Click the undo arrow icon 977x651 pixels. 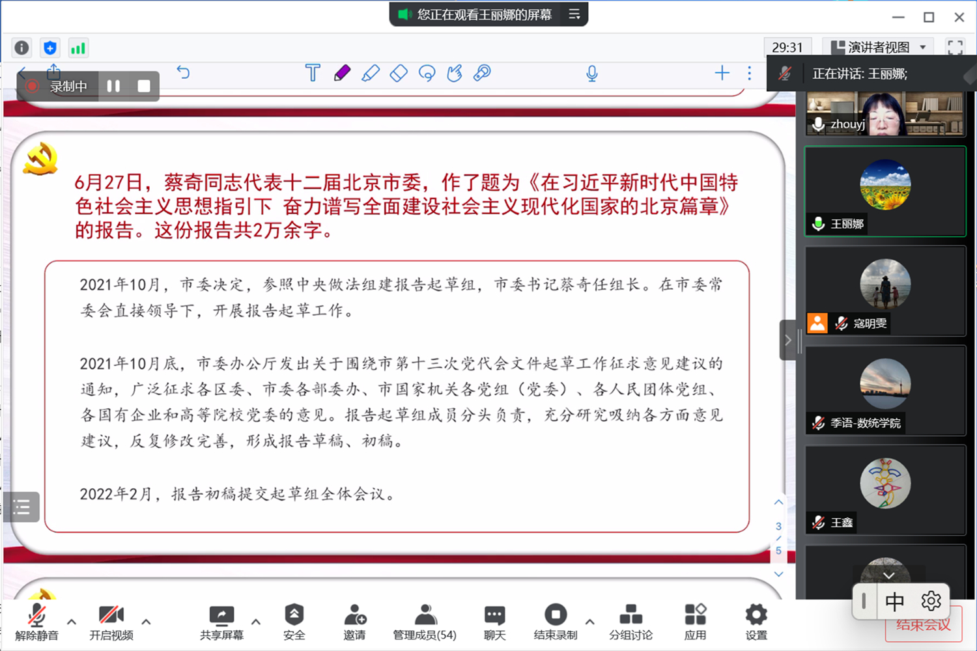[x=183, y=72]
